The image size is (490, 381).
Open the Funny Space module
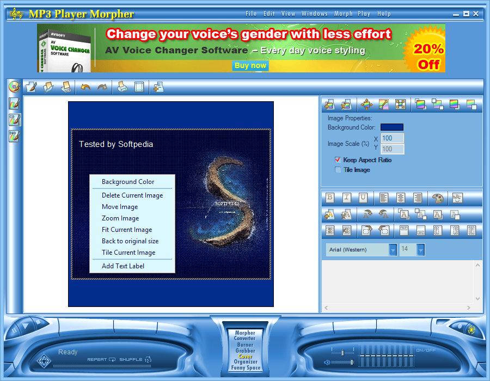click(246, 368)
